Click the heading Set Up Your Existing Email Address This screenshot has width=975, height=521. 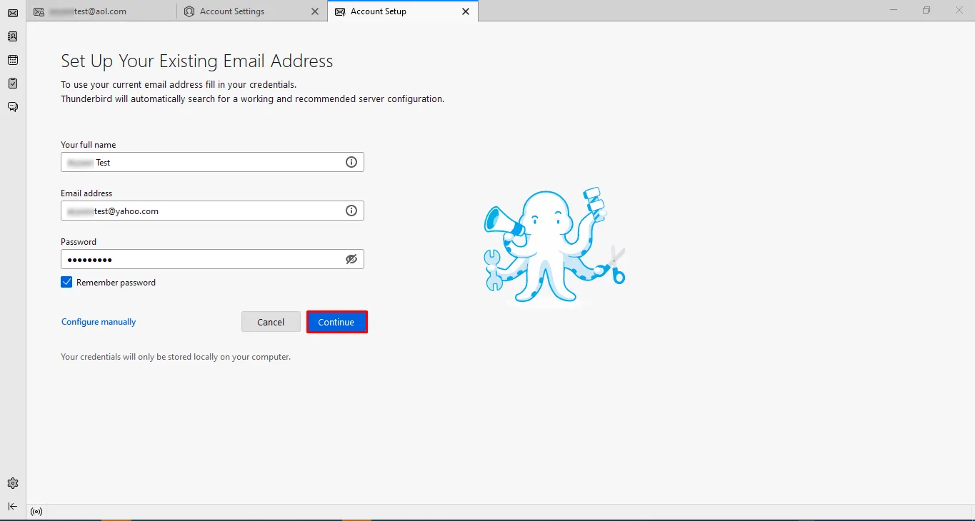click(197, 61)
